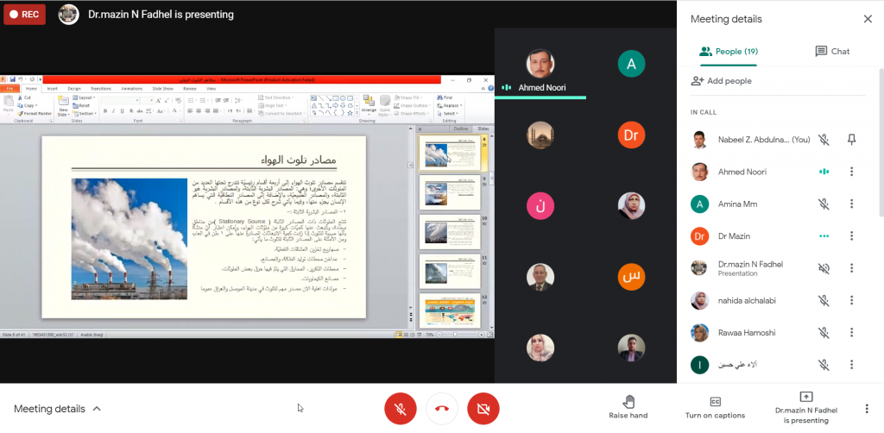Open the more options three-dot menu in the bottom bar

pos(867,408)
